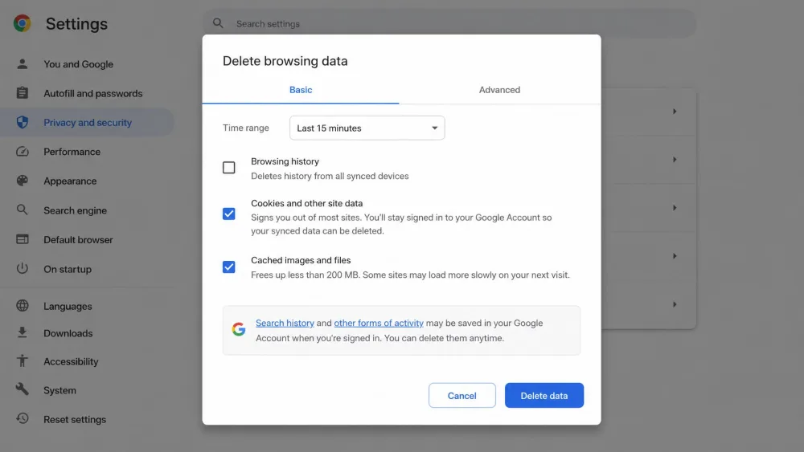Click the download arrow icon for Downloads

pos(22,332)
